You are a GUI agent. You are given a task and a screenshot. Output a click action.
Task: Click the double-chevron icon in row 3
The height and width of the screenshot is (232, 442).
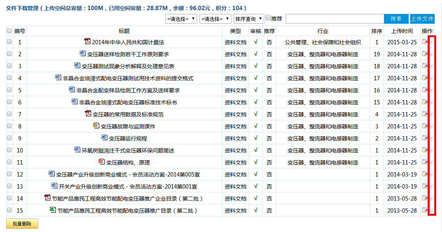coord(431,66)
